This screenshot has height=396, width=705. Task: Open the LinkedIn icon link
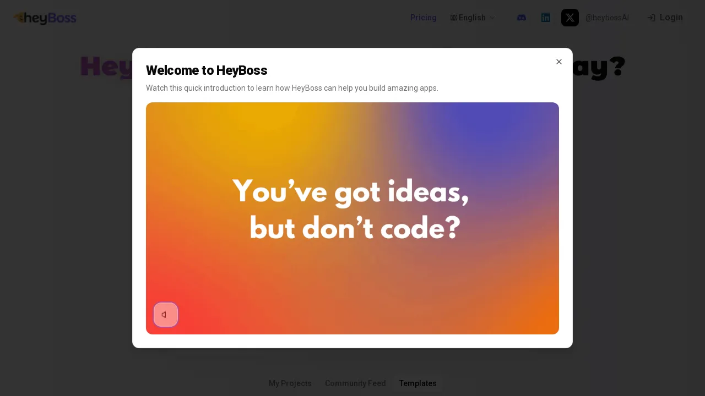click(x=546, y=18)
